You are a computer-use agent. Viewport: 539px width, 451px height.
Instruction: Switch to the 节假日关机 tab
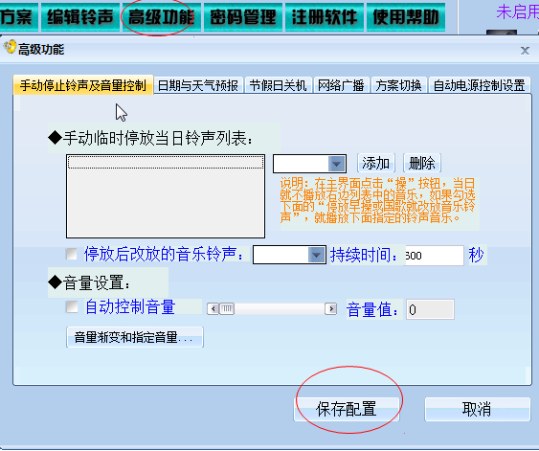point(278,85)
